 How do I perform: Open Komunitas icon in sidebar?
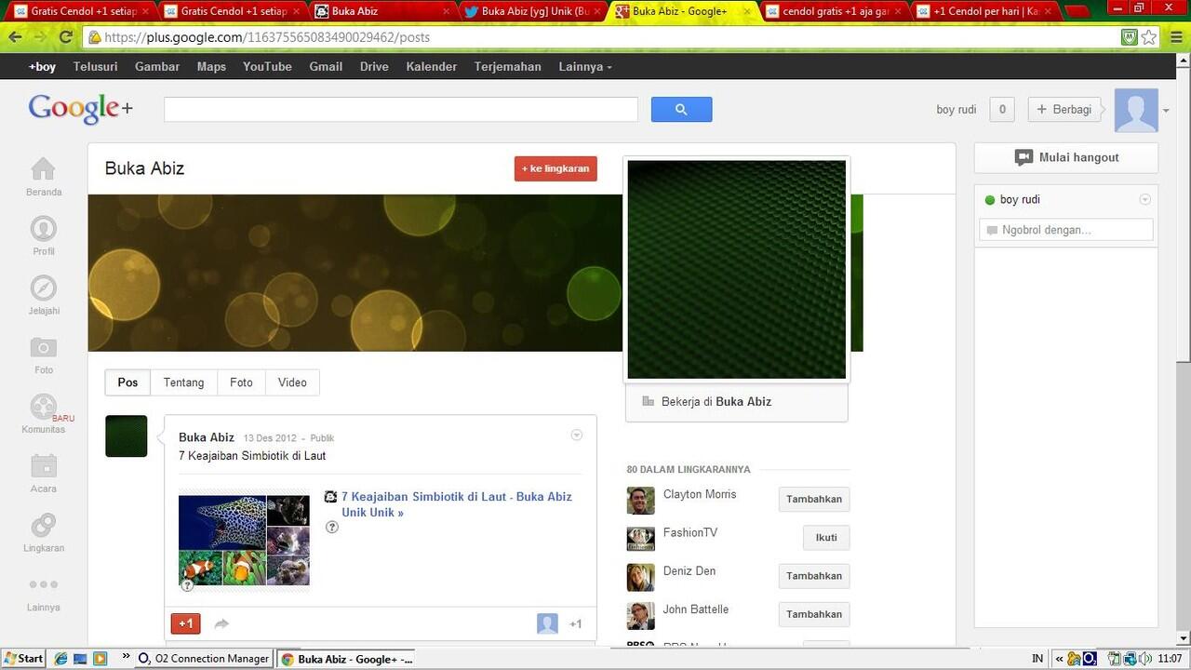[44, 414]
